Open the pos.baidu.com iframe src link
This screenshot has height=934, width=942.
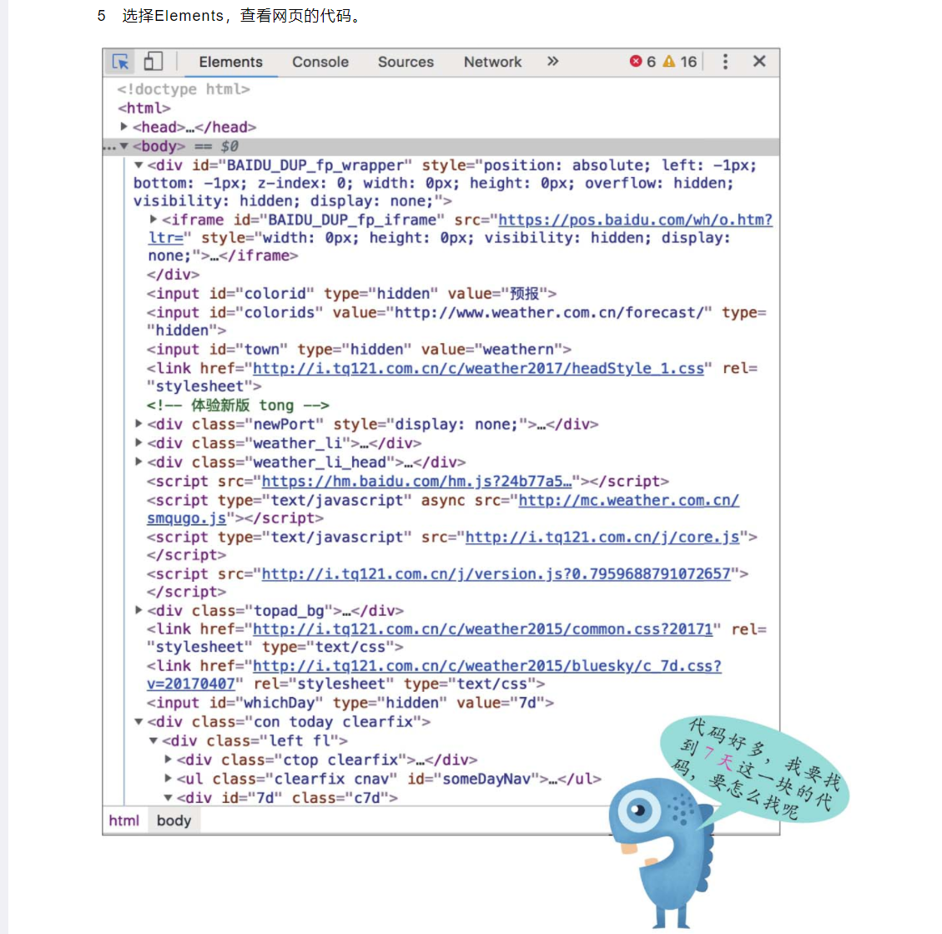pos(635,220)
